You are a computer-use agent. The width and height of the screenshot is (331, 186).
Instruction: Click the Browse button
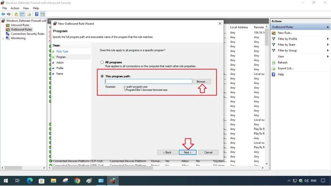point(202,81)
